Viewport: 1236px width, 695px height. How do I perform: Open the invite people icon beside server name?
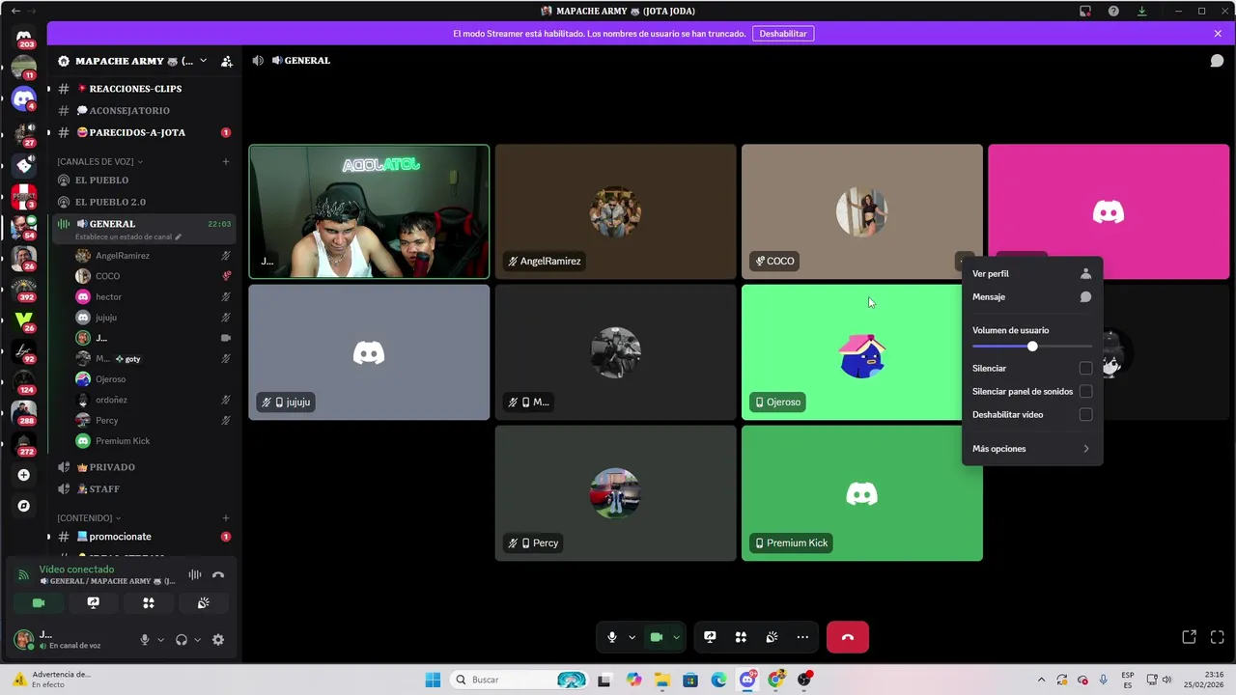[x=226, y=61]
